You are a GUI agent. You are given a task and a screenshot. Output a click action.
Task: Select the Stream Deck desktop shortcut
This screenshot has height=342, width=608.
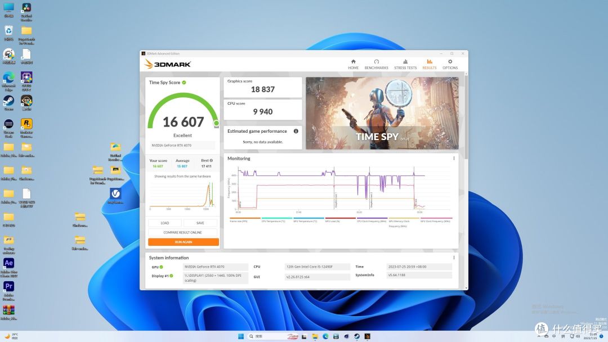point(8,128)
